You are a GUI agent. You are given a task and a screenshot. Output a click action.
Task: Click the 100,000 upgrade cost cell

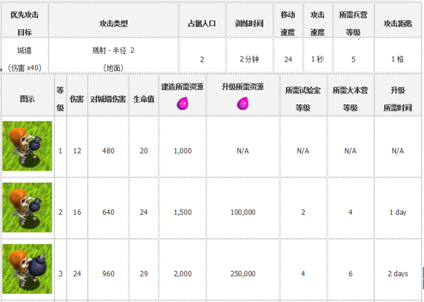pyautogui.click(x=243, y=212)
